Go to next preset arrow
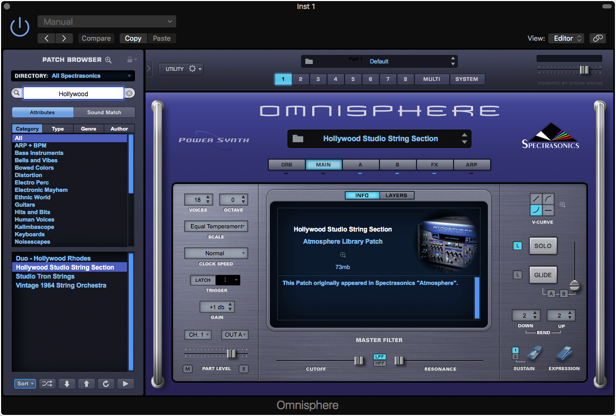This screenshot has height=416, width=616. (x=64, y=38)
